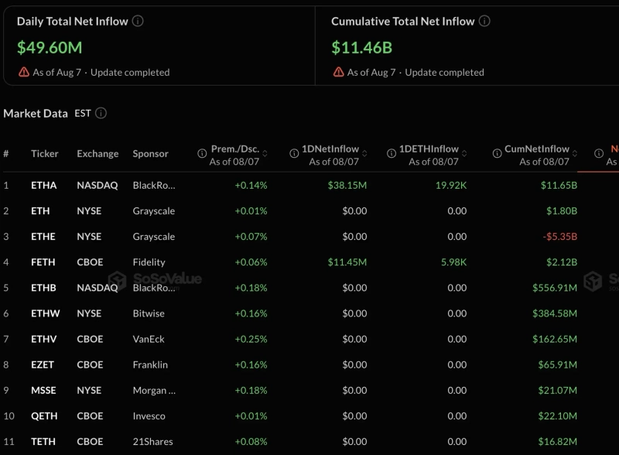The height and width of the screenshot is (455, 619).
Task: Click info icon next to CumNetInflow column
Action: click(497, 153)
